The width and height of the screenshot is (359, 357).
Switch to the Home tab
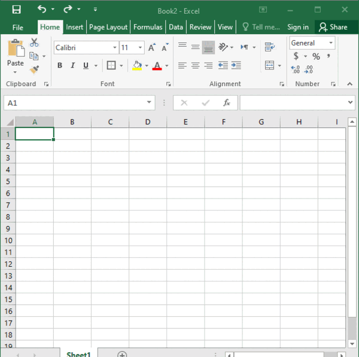coord(50,27)
